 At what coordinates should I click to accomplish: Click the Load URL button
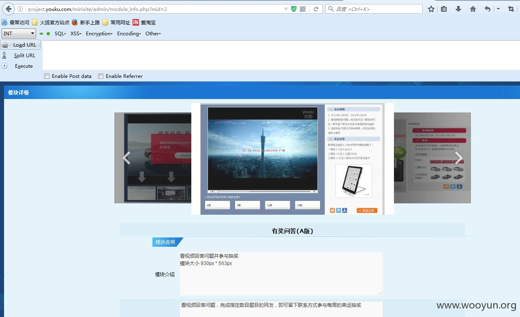(21, 45)
